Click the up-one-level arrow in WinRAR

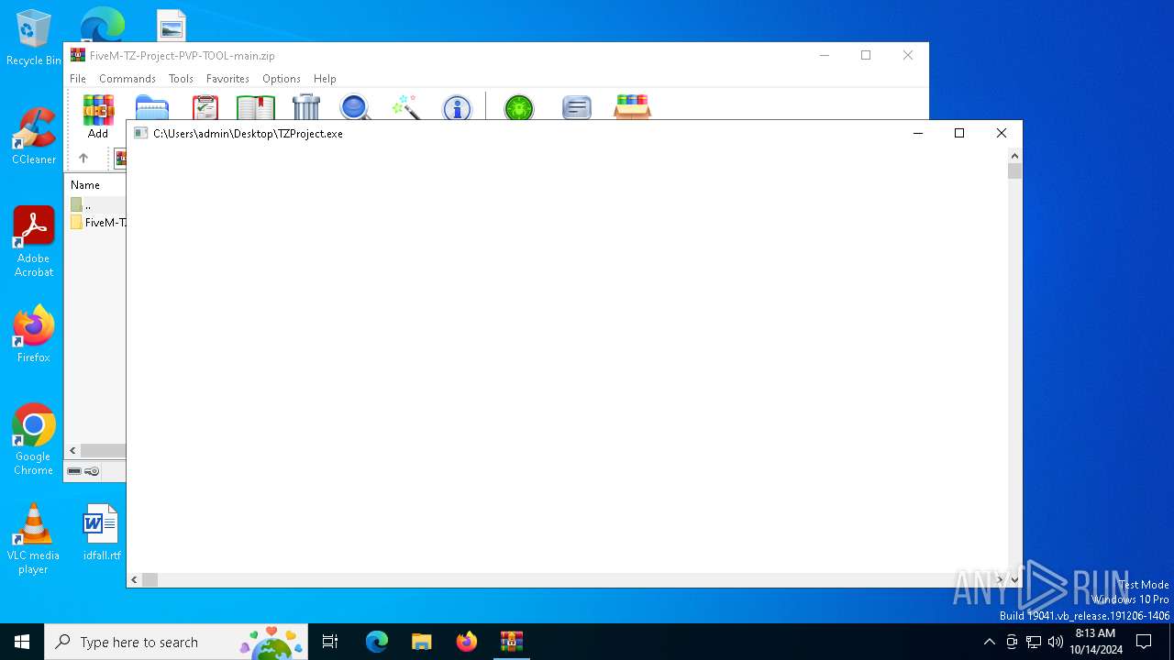point(83,159)
